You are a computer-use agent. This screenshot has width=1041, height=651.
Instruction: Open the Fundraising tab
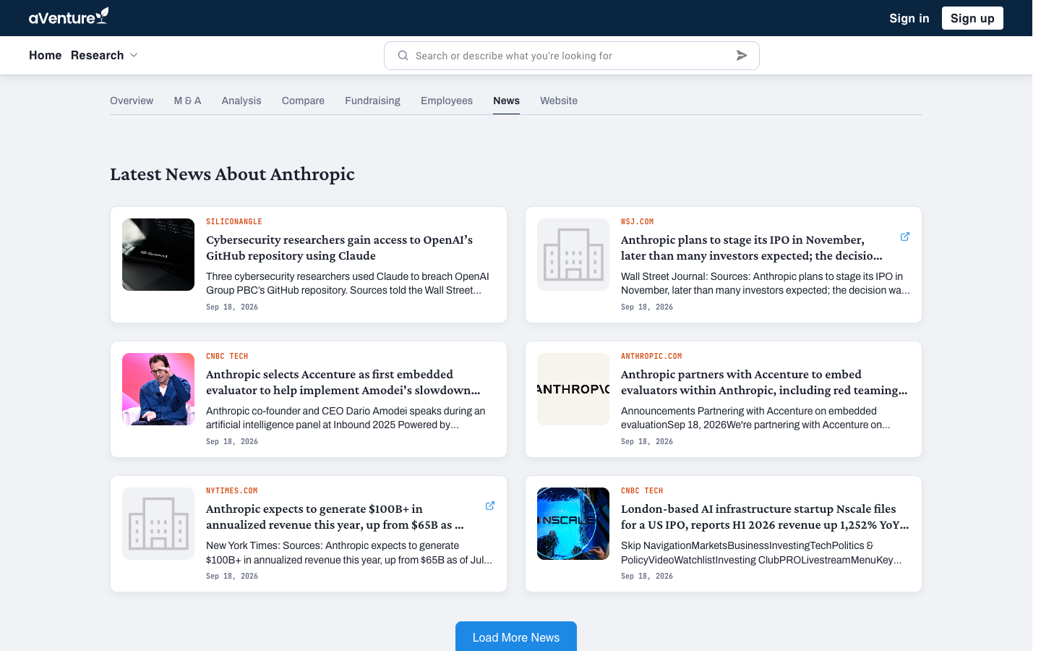coord(372,101)
